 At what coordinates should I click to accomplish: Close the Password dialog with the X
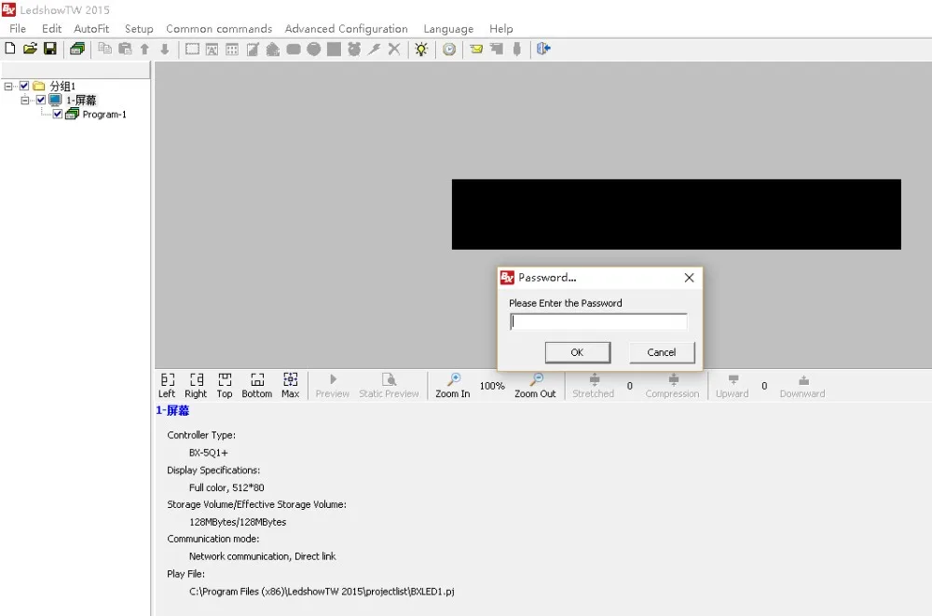pos(689,278)
